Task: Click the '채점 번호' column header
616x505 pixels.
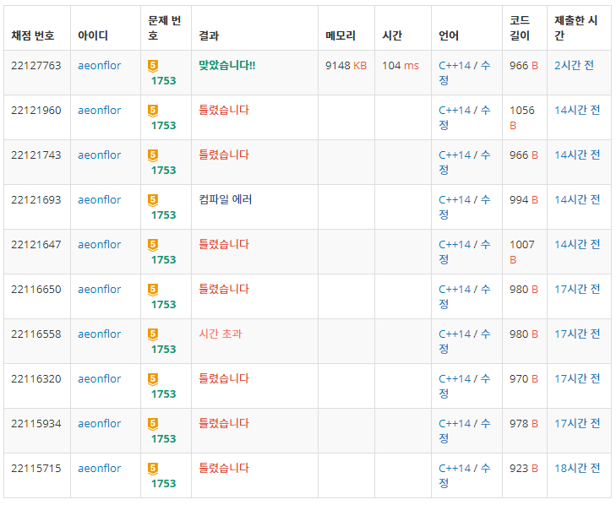Action: coord(33,35)
